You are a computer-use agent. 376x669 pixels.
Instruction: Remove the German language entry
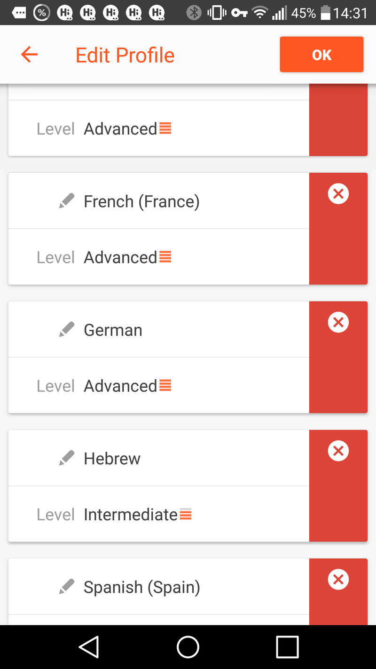[x=338, y=322]
